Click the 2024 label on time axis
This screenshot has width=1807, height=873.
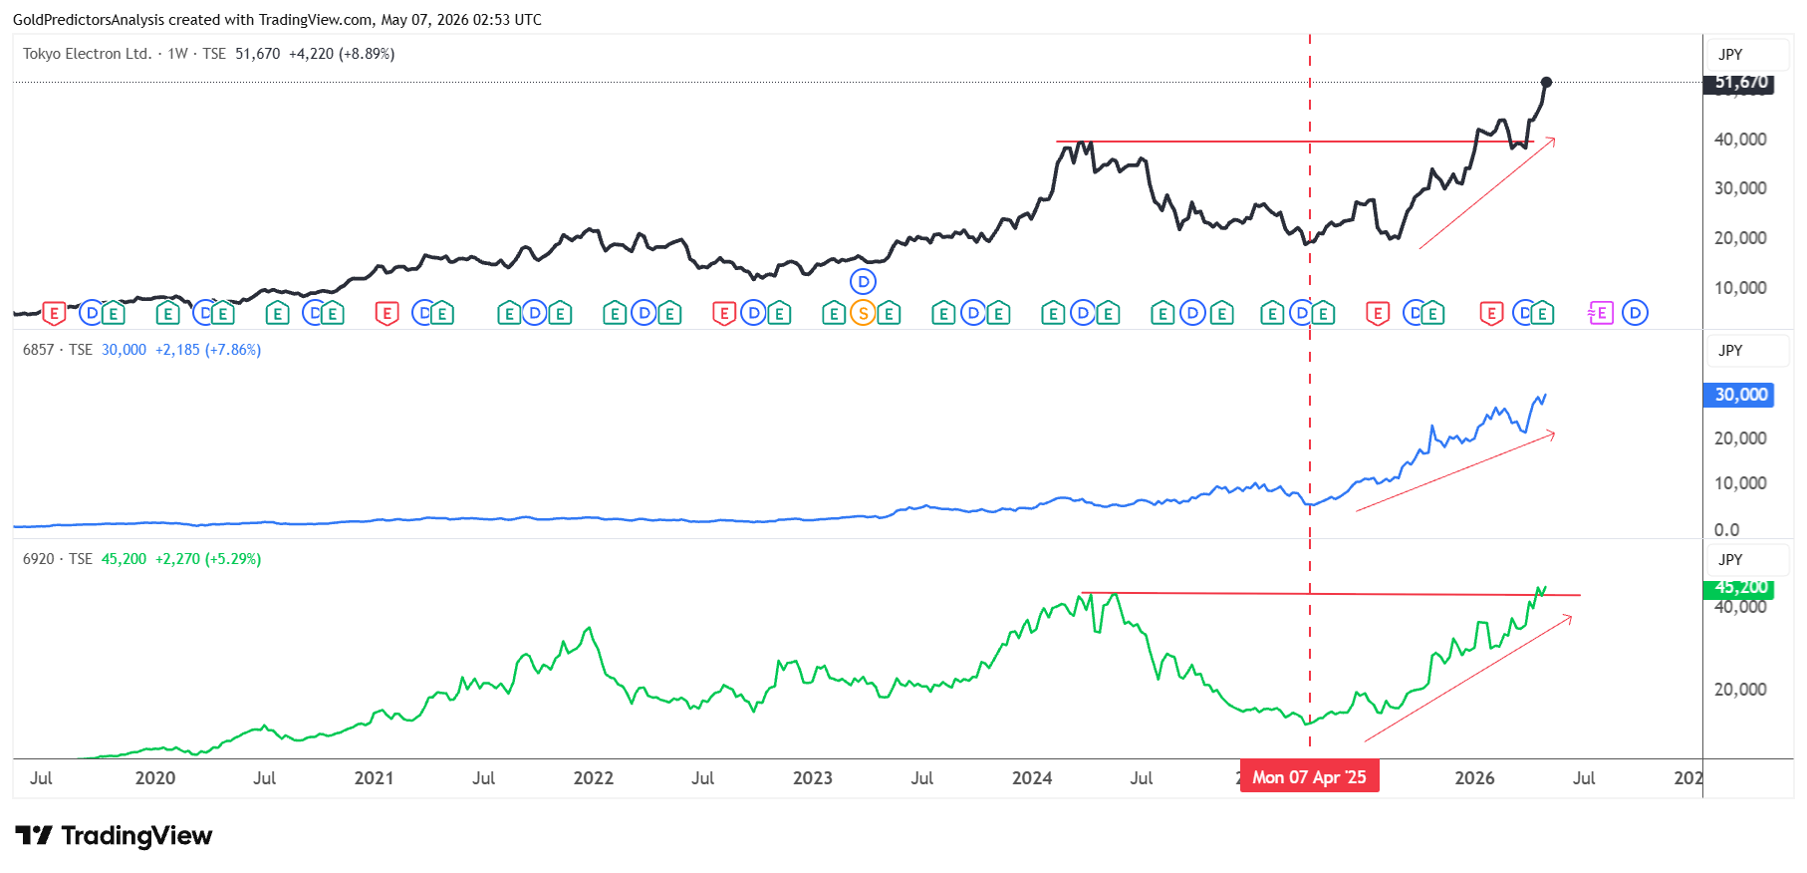[1032, 778]
